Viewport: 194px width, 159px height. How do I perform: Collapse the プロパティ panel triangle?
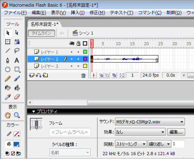34,112
